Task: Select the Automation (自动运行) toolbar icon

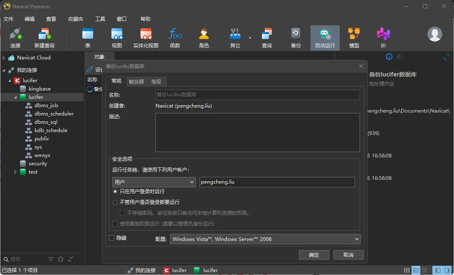Action: pyautogui.click(x=325, y=38)
